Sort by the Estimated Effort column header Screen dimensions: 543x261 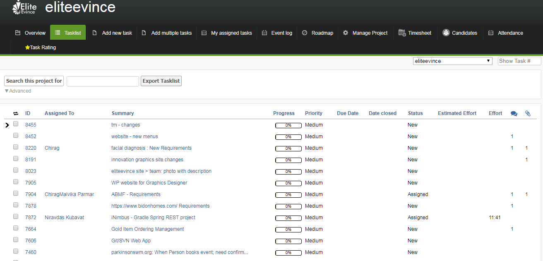click(x=457, y=113)
